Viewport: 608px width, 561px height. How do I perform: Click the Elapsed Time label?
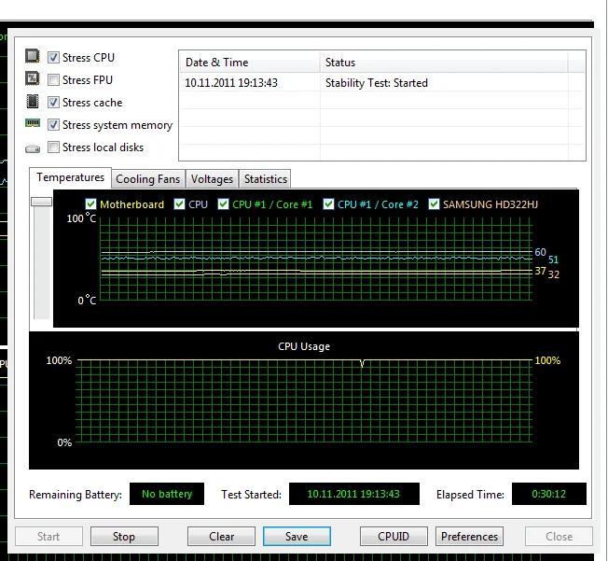pyautogui.click(x=470, y=495)
